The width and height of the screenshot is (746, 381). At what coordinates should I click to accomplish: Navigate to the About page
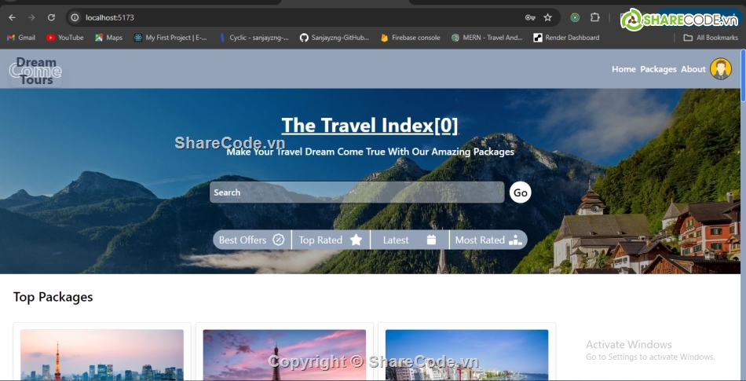click(x=693, y=69)
